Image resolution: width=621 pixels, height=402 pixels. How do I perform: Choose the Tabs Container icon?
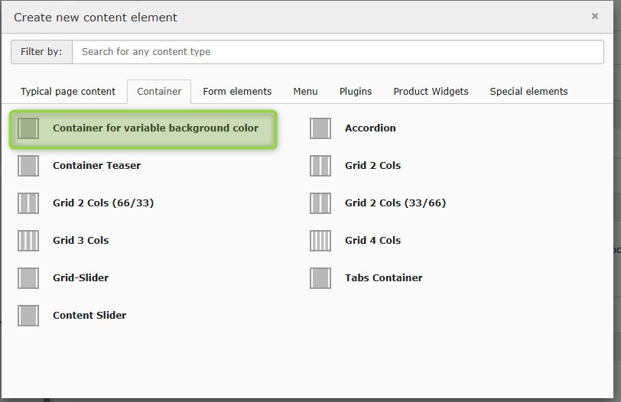(x=320, y=278)
